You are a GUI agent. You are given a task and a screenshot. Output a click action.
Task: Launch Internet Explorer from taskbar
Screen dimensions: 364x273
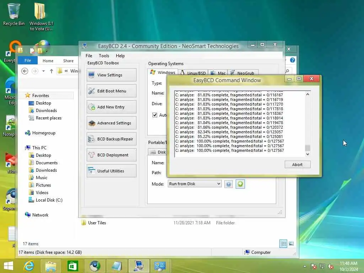[29, 266]
